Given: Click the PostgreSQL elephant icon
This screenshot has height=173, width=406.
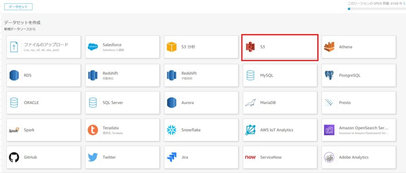Looking at the screenshot, I should pos(329,75).
